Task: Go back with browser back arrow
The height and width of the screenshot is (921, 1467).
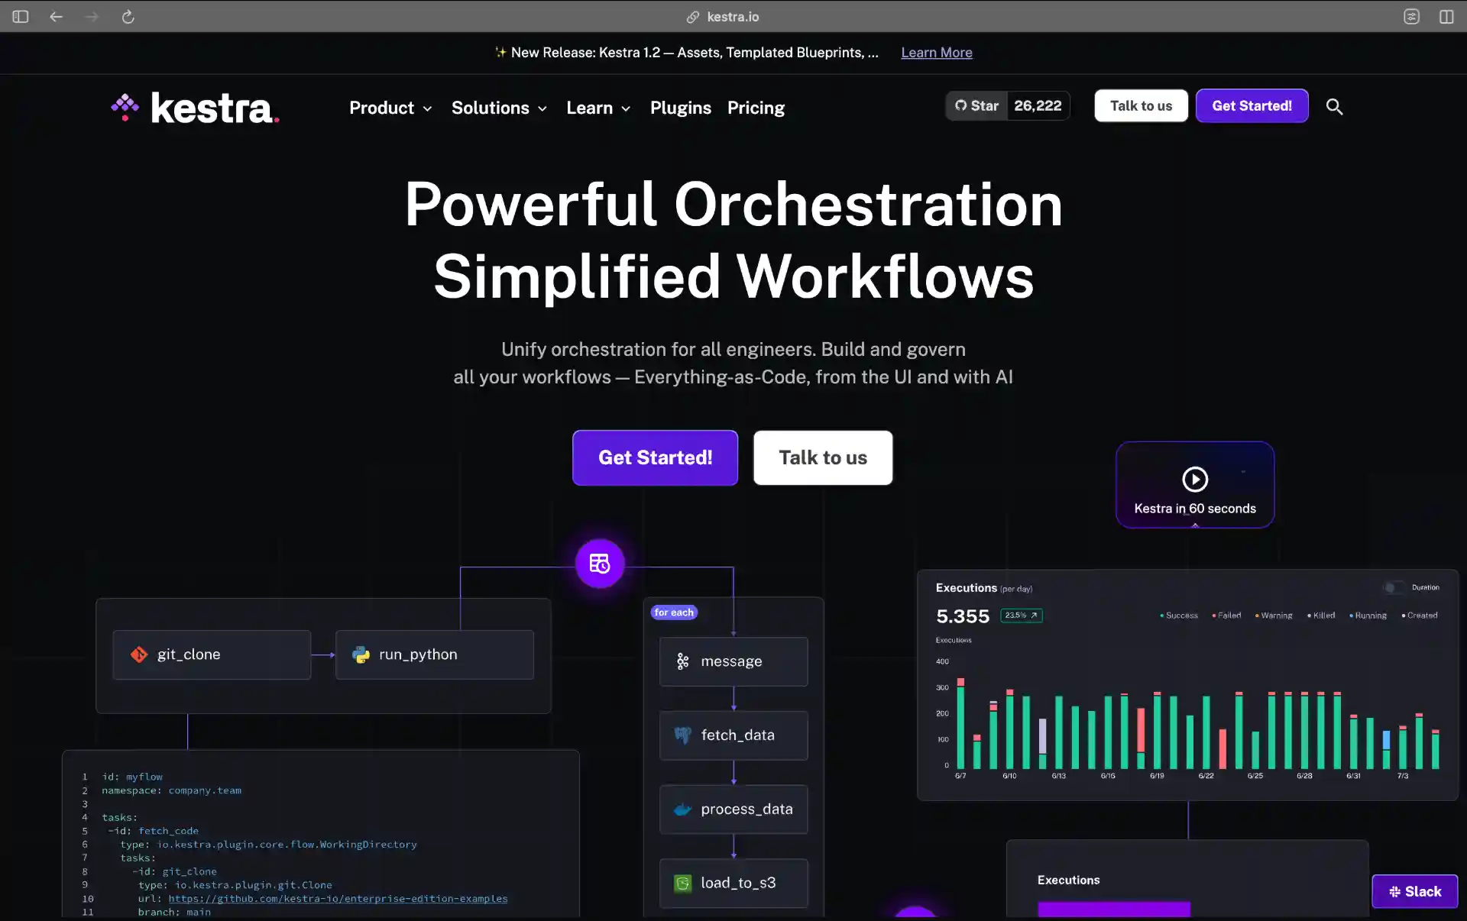Action: 56,17
